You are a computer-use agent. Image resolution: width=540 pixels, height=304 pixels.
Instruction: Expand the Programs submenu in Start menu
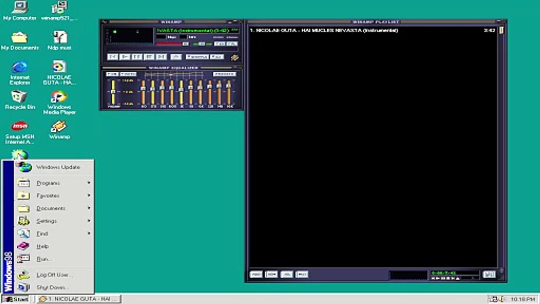54,183
